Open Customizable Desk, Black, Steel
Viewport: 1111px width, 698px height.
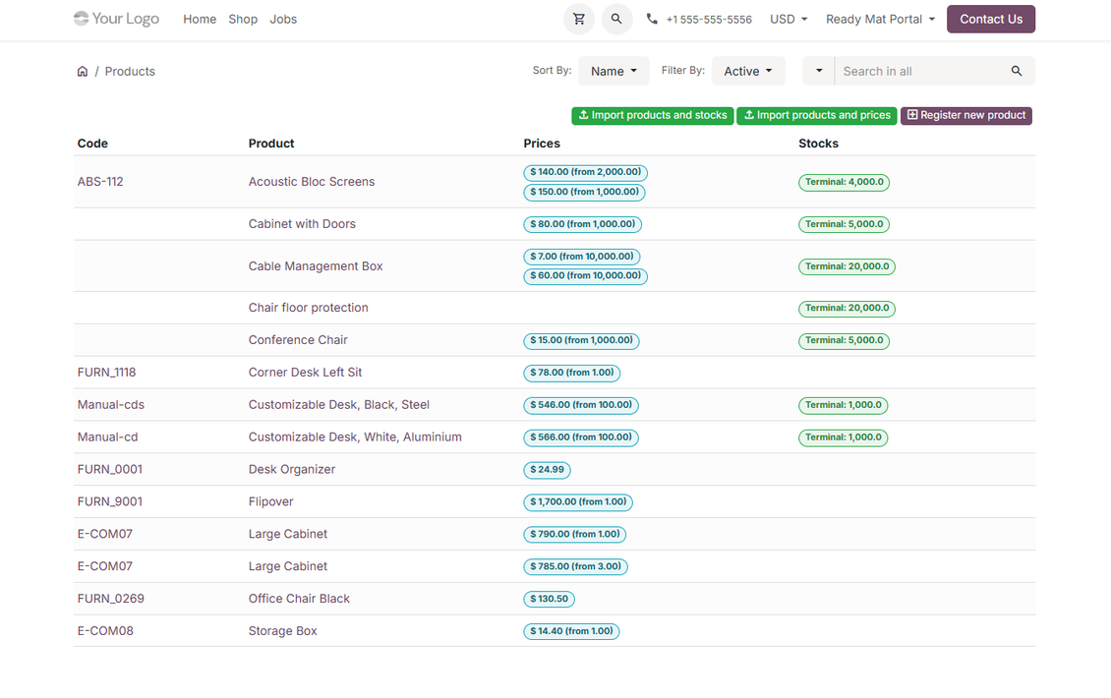[x=338, y=405]
